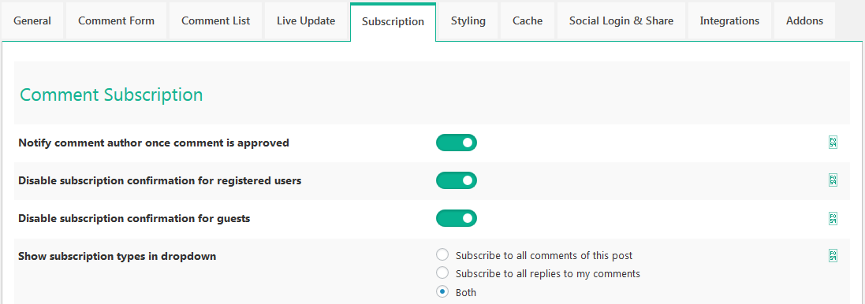Viewport: 865px width, 304px height.
Task: Open documentation icon for subscription types dropdown
Action: coord(833,255)
